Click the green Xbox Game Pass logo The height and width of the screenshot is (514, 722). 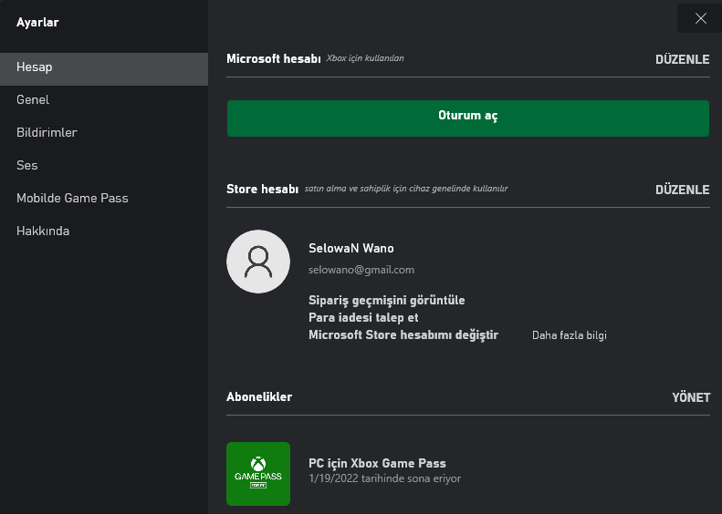coord(258,474)
